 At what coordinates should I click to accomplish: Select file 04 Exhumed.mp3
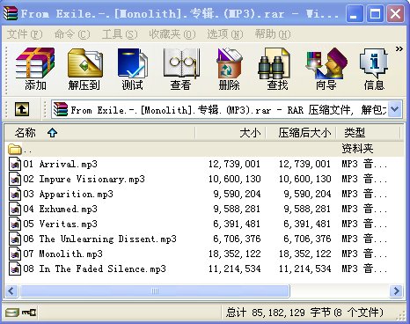point(204,209)
